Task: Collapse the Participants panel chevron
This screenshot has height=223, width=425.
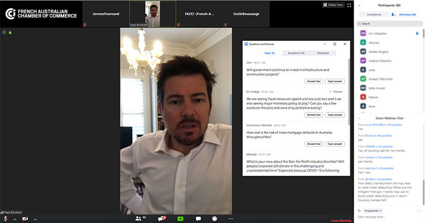Action: pos(359,5)
